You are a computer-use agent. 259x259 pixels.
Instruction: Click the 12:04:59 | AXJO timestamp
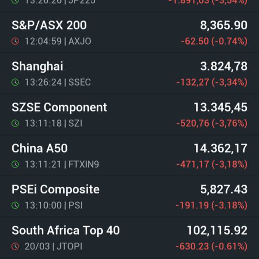pos(58,41)
